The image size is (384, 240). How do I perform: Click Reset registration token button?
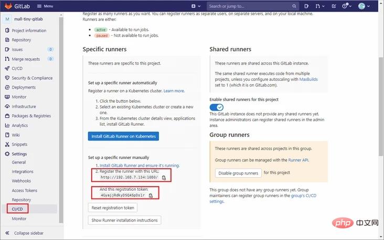(113, 208)
